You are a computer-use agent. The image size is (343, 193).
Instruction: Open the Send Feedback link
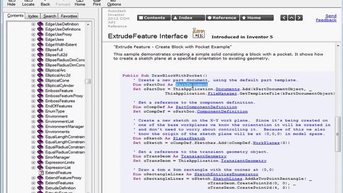point(326,18)
